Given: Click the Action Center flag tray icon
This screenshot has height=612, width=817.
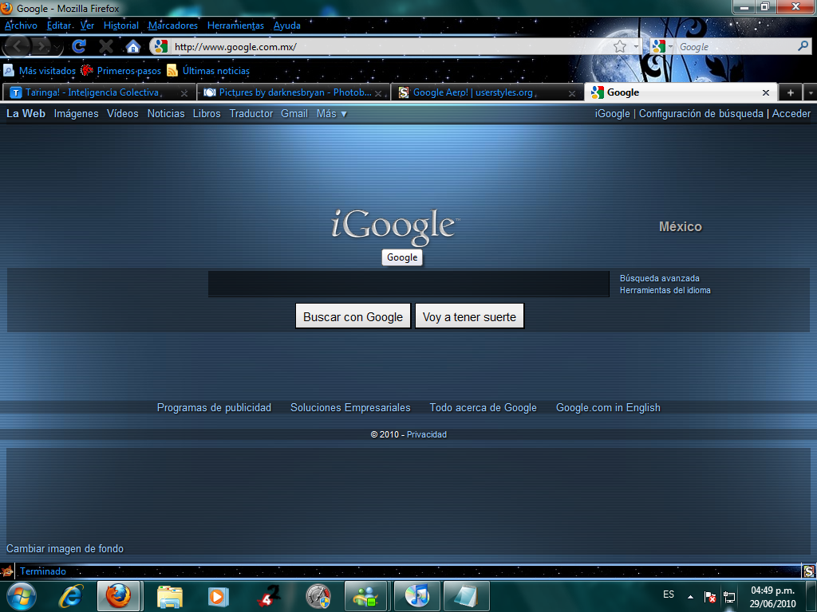Looking at the screenshot, I should pos(709,596).
